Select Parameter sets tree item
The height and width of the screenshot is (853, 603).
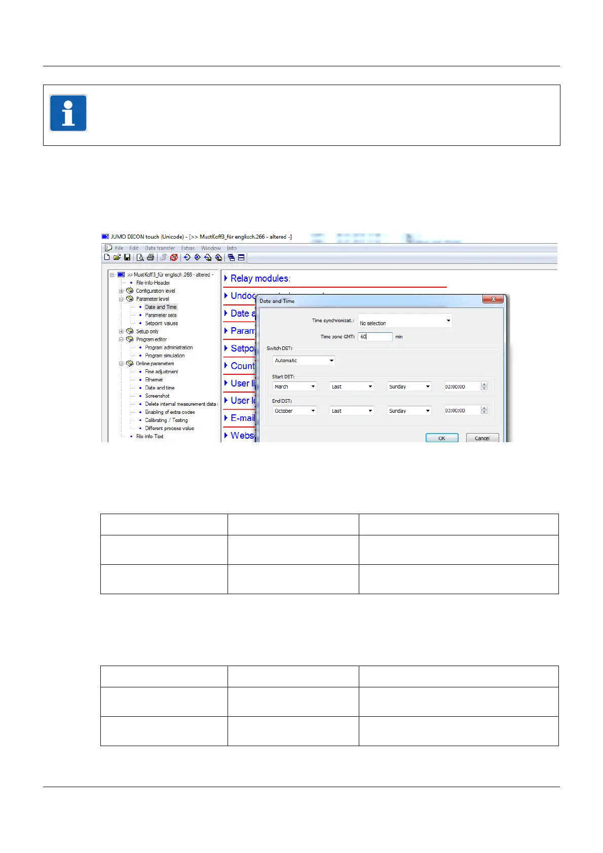161,315
